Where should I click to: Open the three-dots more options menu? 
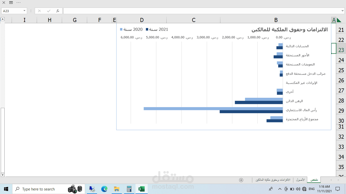[18, 3]
